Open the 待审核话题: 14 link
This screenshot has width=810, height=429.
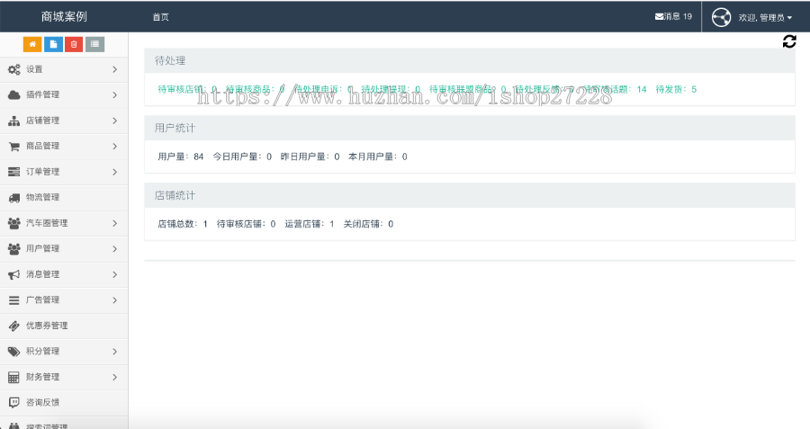pos(615,89)
